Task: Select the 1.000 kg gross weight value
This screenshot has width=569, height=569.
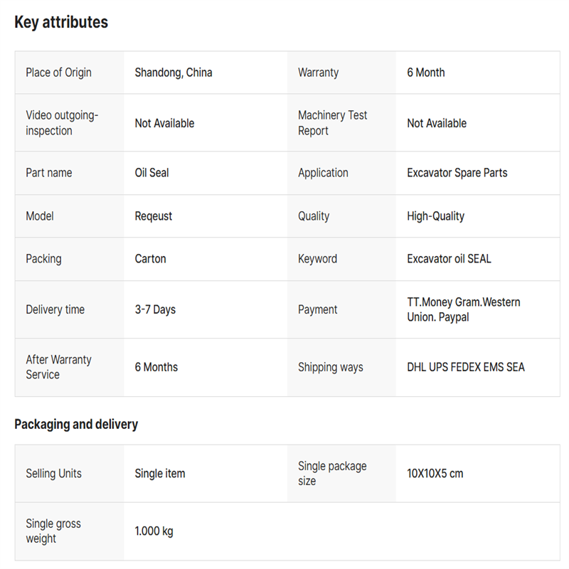Action: click(154, 531)
